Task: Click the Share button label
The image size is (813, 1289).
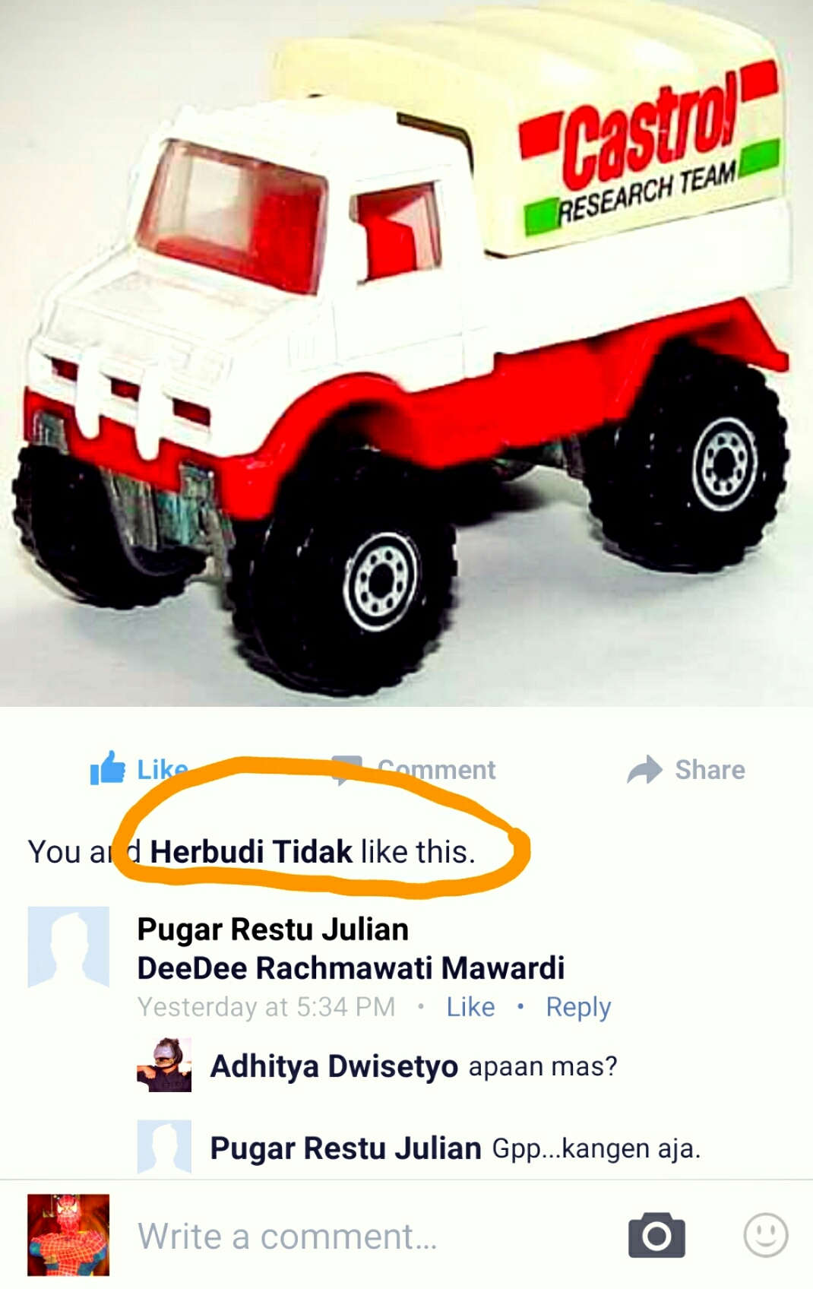Action: [x=710, y=769]
